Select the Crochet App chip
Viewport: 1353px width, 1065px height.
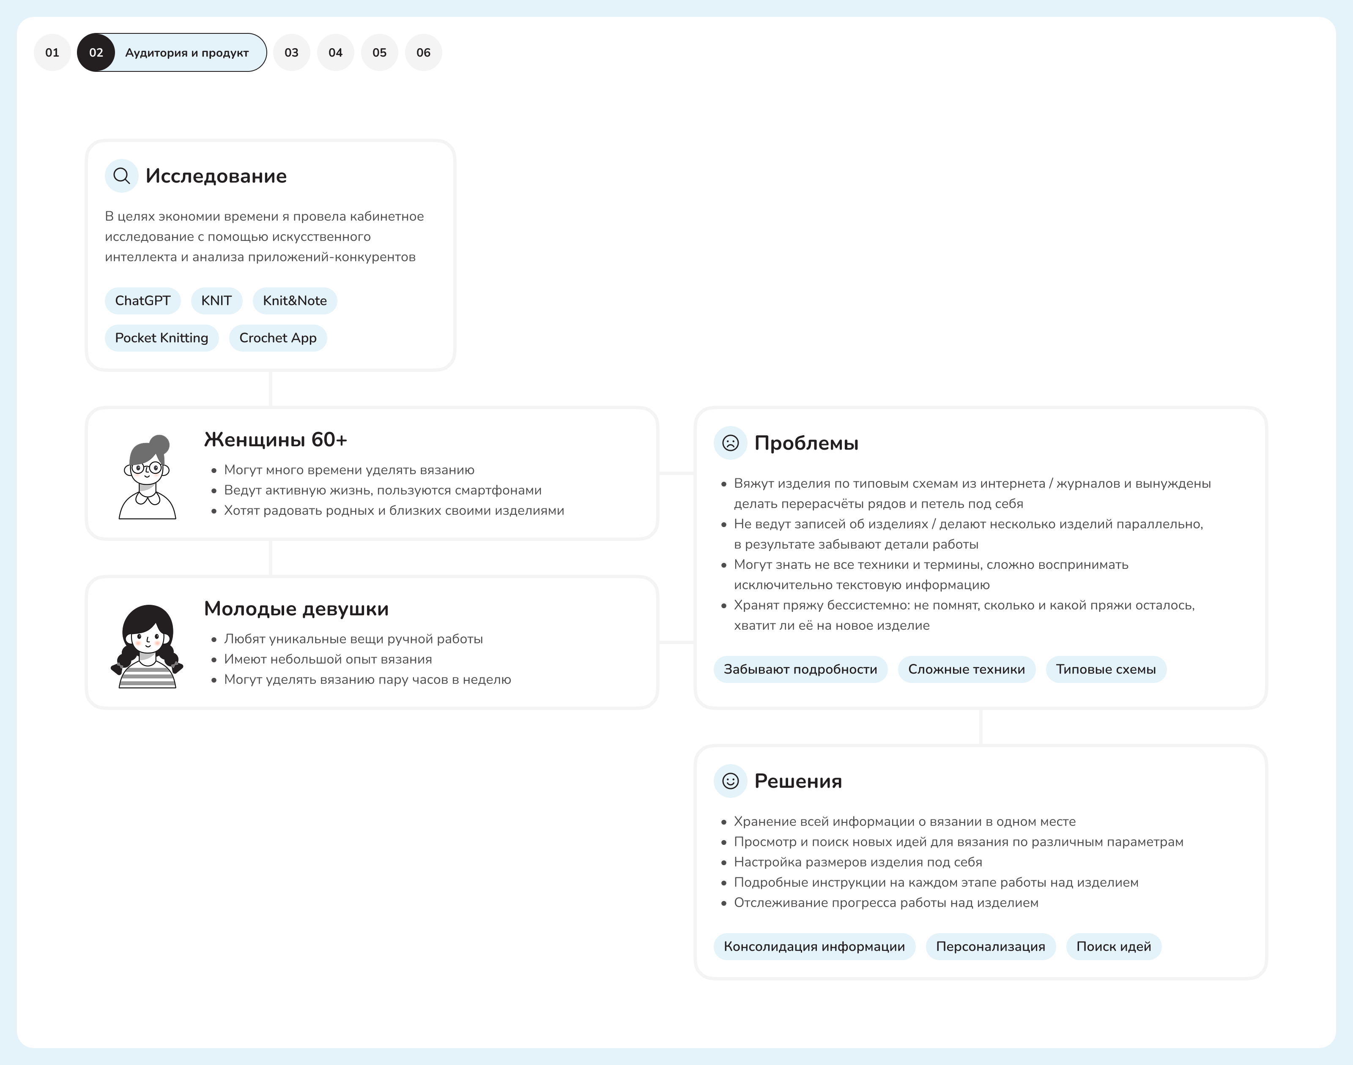[x=278, y=338]
